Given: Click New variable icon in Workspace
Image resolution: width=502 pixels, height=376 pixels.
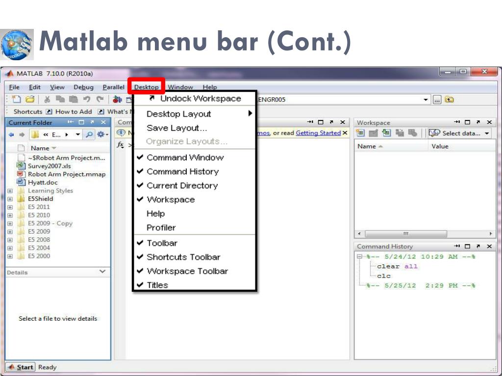Looking at the screenshot, I should [x=360, y=133].
